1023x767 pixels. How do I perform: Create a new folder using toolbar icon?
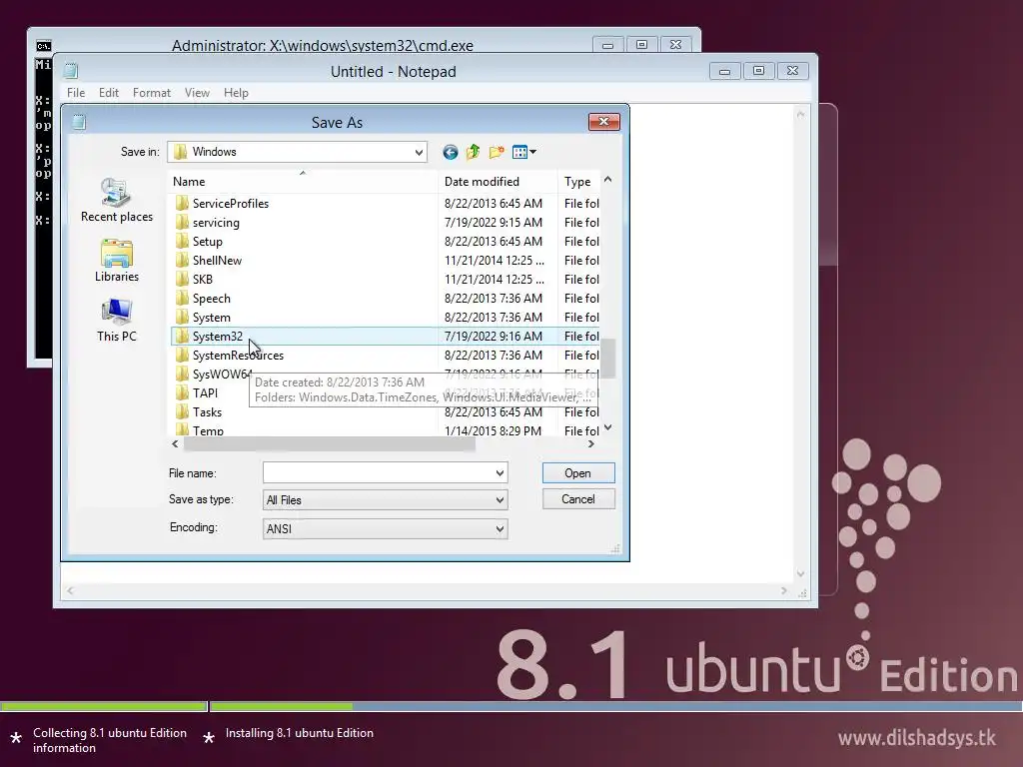497,152
